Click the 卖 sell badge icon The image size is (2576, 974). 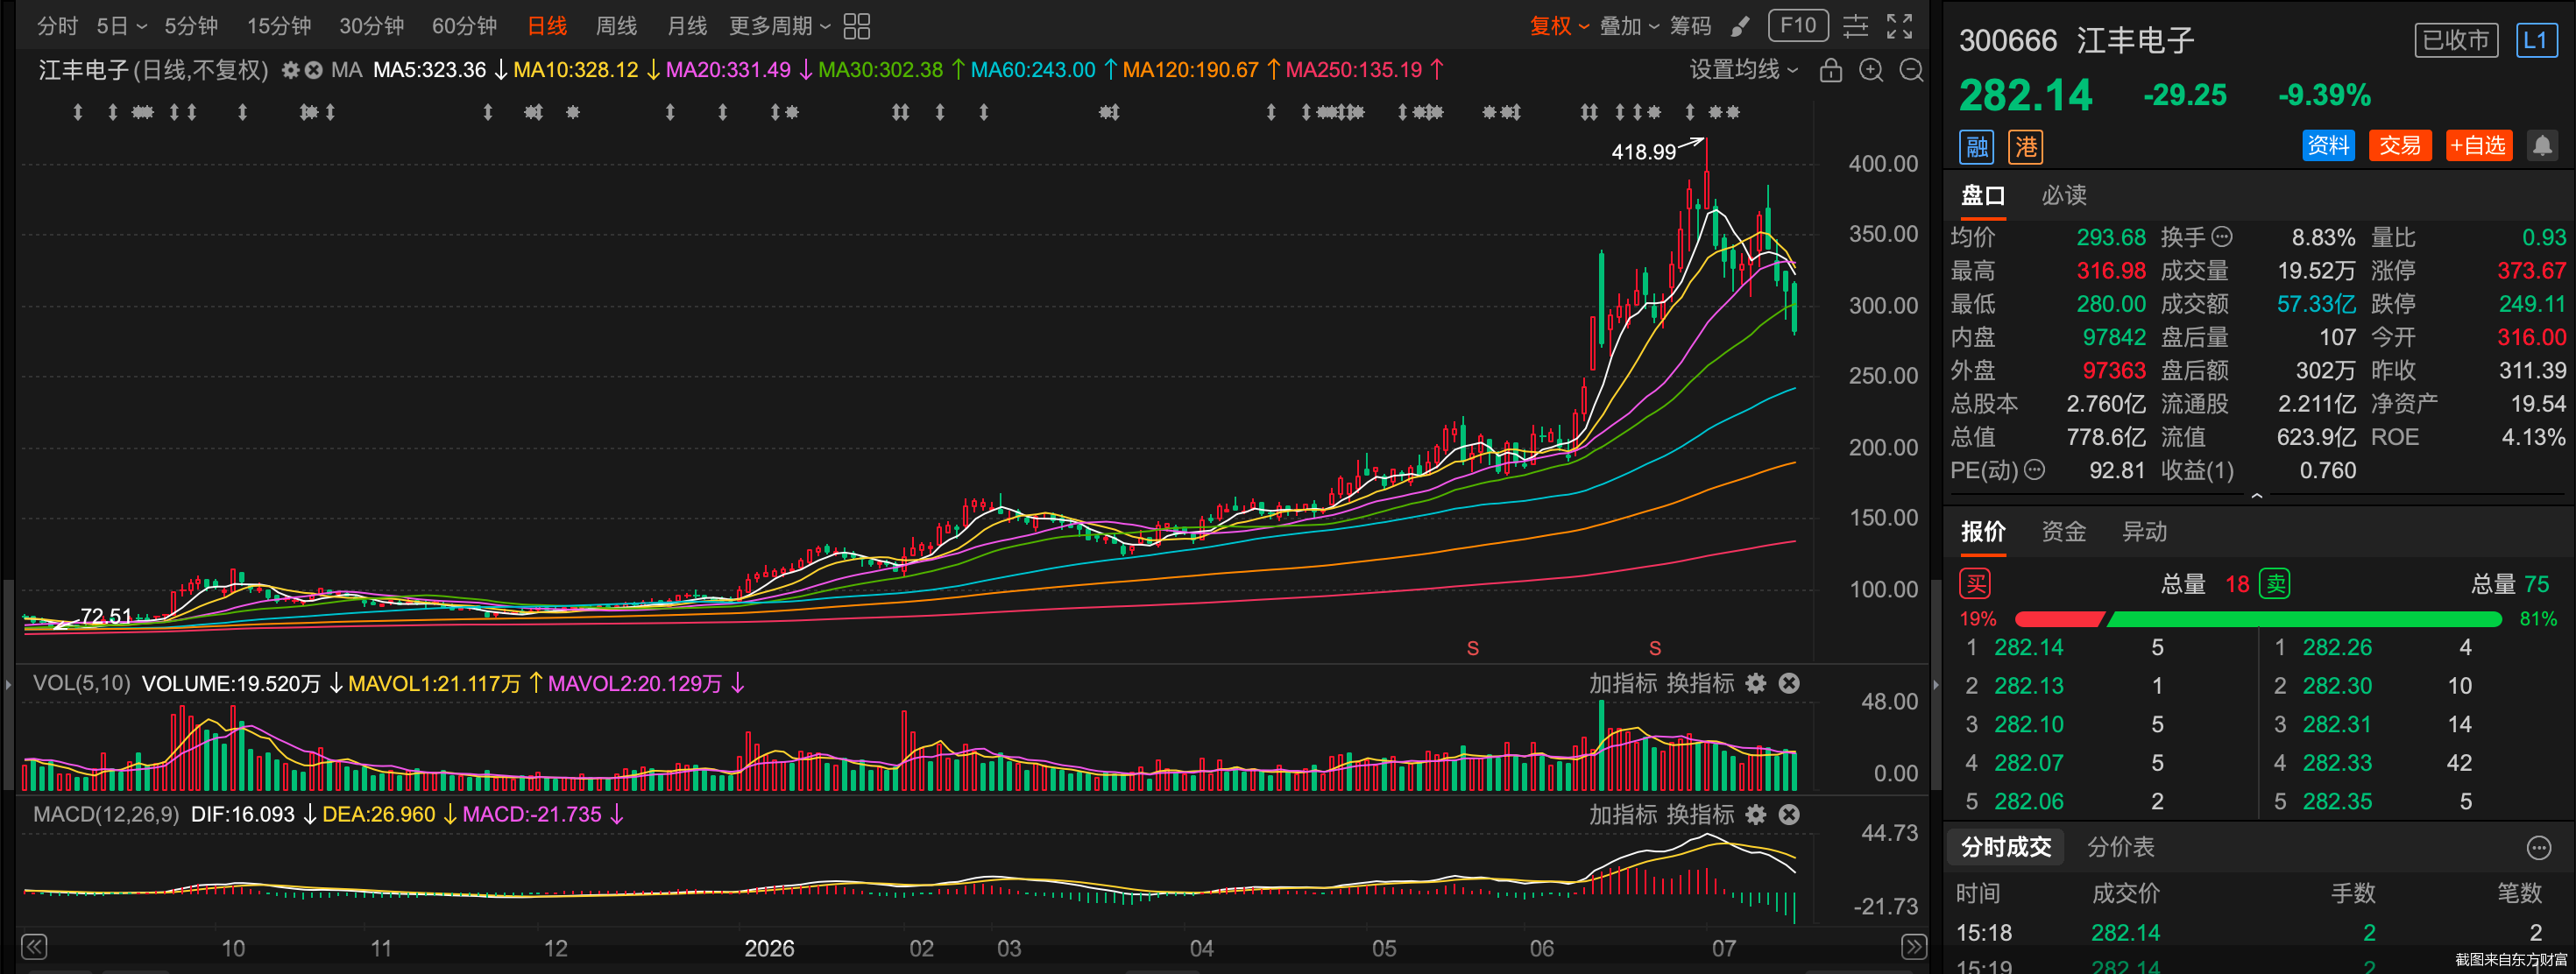pos(2275,583)
